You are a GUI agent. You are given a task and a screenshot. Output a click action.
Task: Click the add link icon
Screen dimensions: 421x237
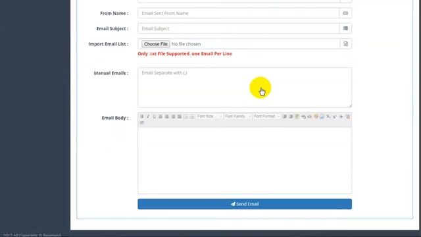303,117
